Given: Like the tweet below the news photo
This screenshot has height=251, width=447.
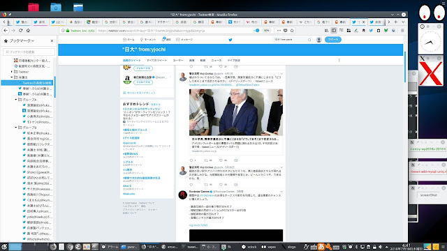Looking at the screenshot, I should tap(221, 160).
